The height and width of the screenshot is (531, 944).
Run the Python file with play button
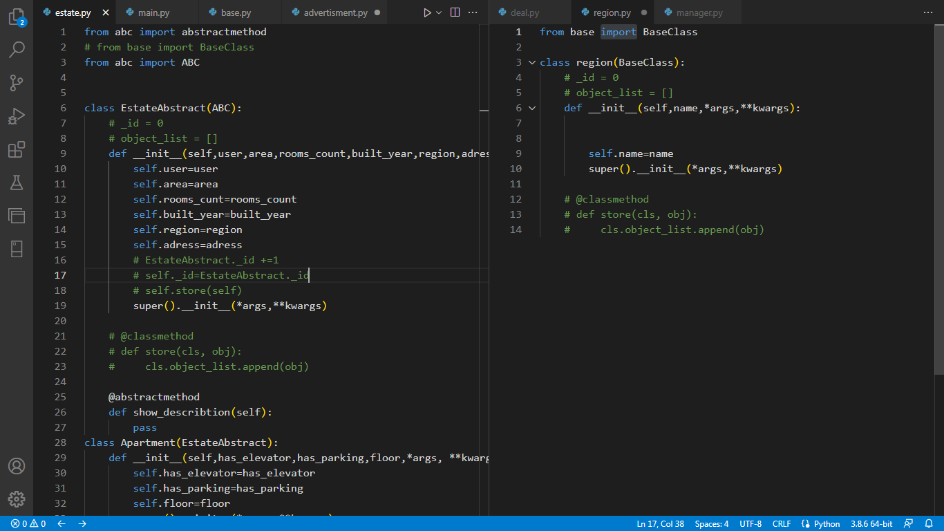(427, 12)
